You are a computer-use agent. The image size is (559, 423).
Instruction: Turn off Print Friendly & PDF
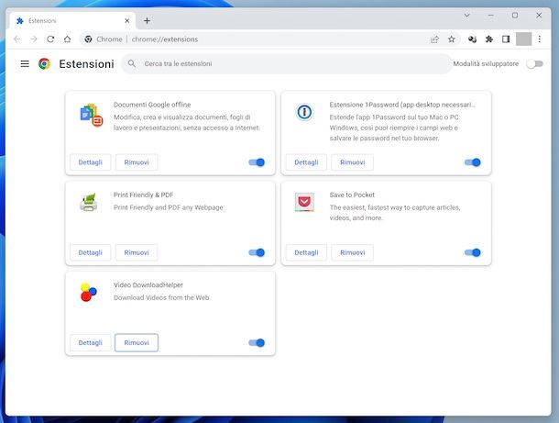[257, 252]
